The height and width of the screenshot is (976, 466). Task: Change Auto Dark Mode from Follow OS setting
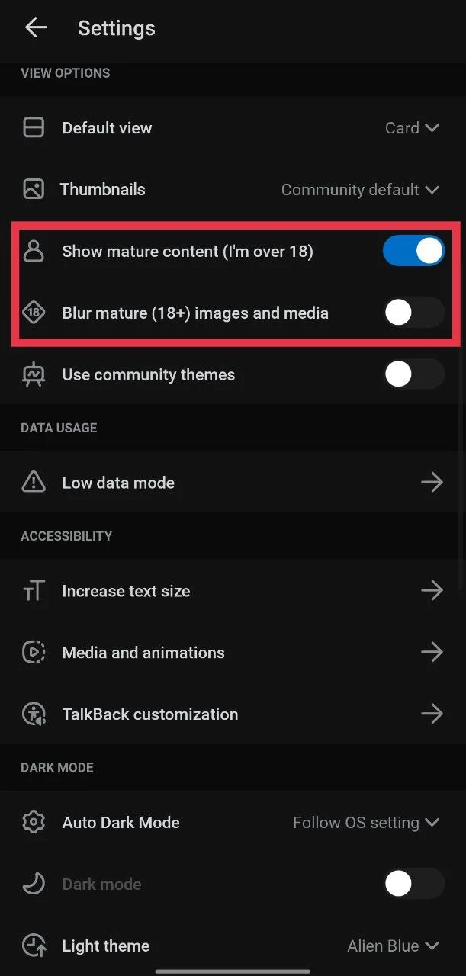[366, 822]
